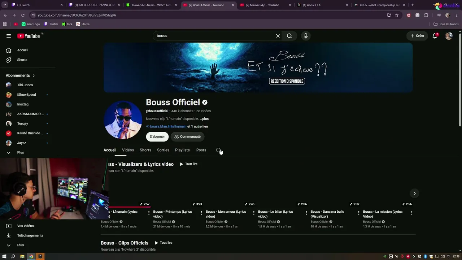Click the Chrome address bar URL
The height and width of the screenshot is (260, 462).
(x=77, y=15)
